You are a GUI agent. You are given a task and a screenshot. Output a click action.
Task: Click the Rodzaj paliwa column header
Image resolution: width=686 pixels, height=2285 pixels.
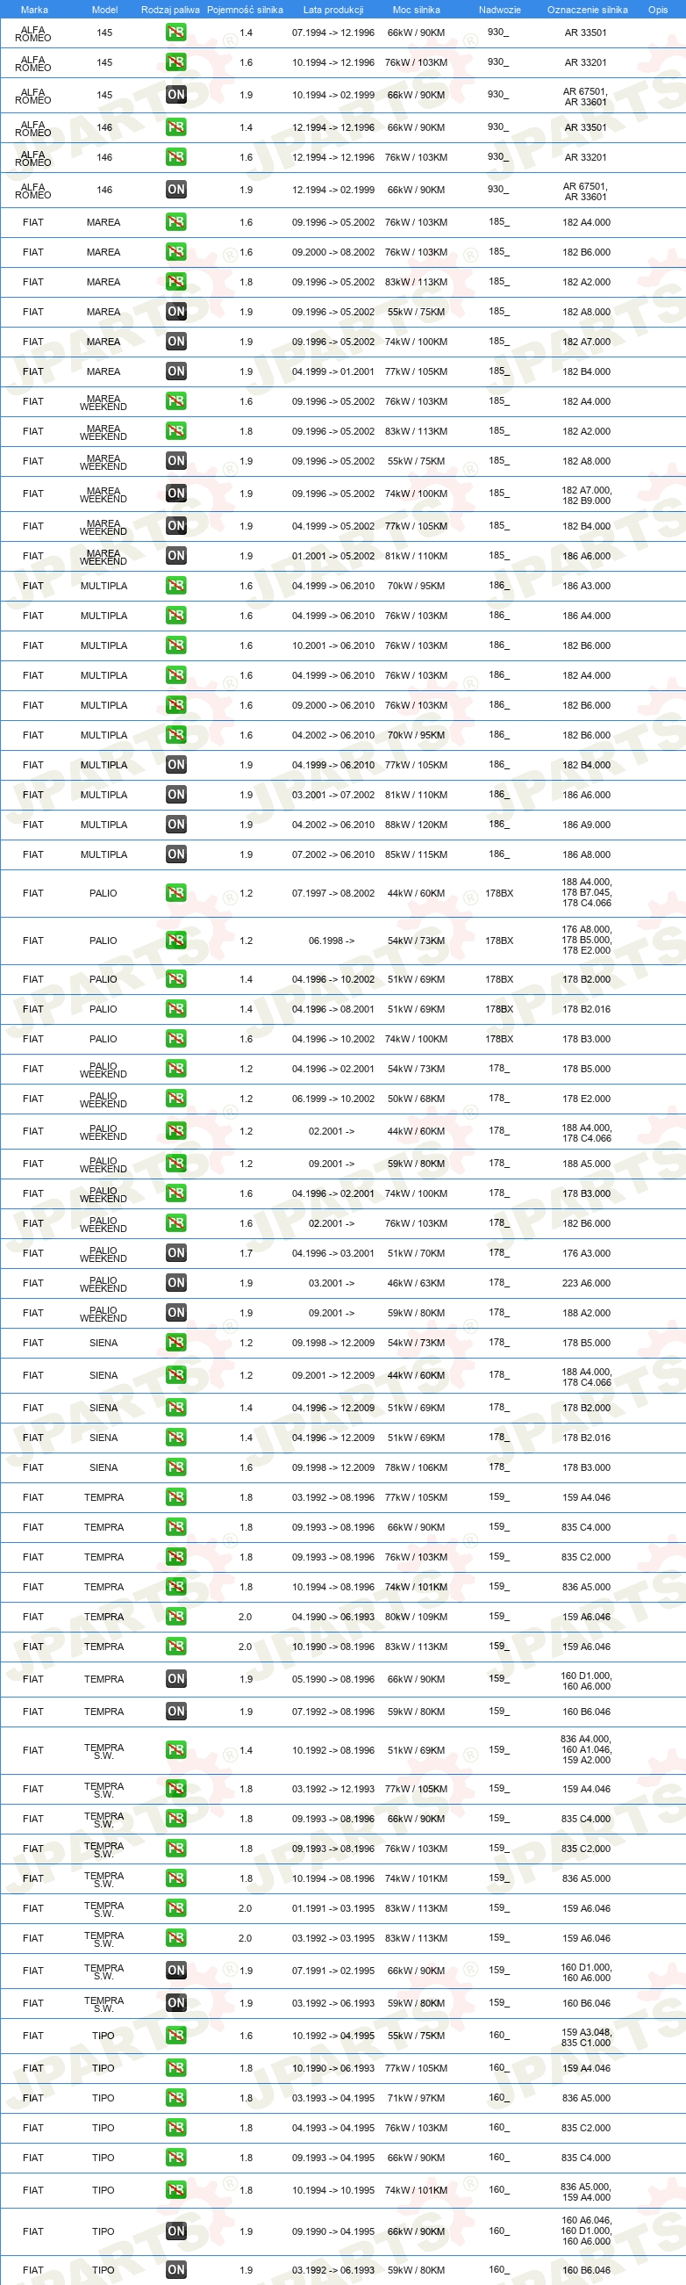point(170,10)
